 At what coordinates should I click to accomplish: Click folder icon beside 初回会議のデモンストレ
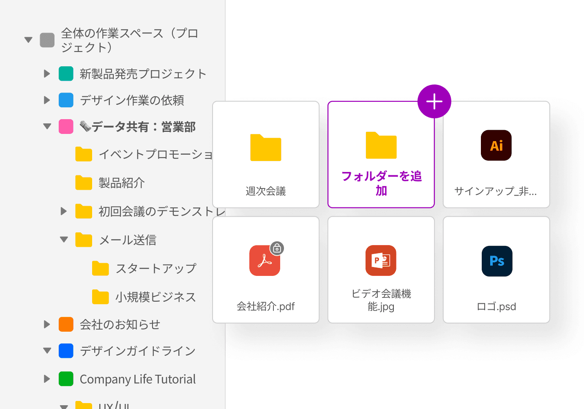[x=84, y=211]
